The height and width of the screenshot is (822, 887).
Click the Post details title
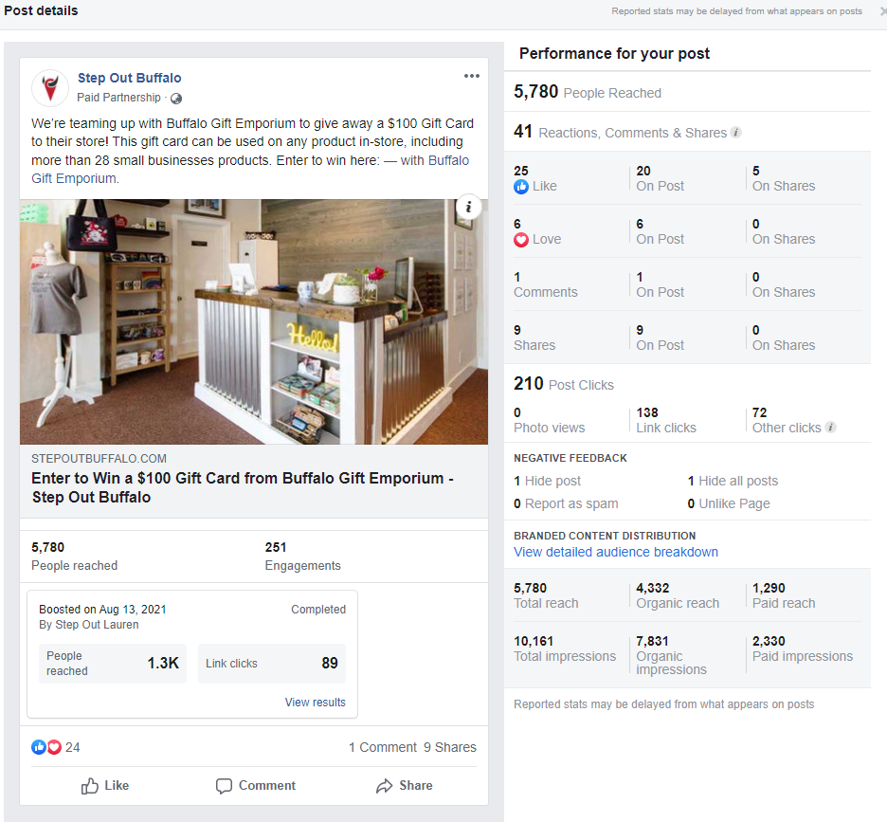click(41, 10)
